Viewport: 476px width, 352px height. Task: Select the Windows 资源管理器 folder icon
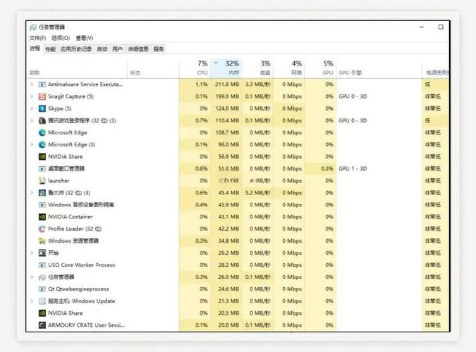[42, 241]
